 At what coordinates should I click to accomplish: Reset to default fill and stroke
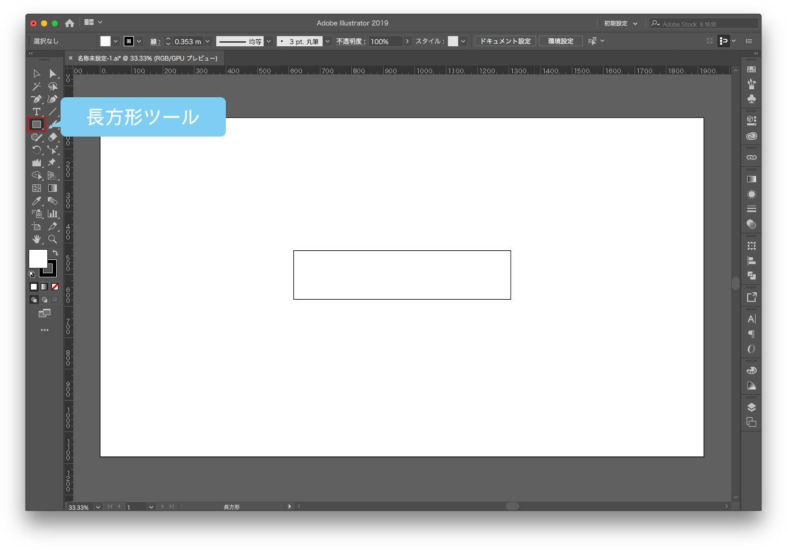(x=32, y=274)
